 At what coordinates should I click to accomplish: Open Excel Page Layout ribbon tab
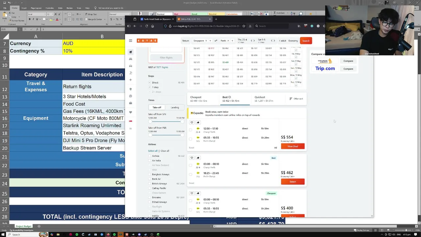tap(36, 8)
